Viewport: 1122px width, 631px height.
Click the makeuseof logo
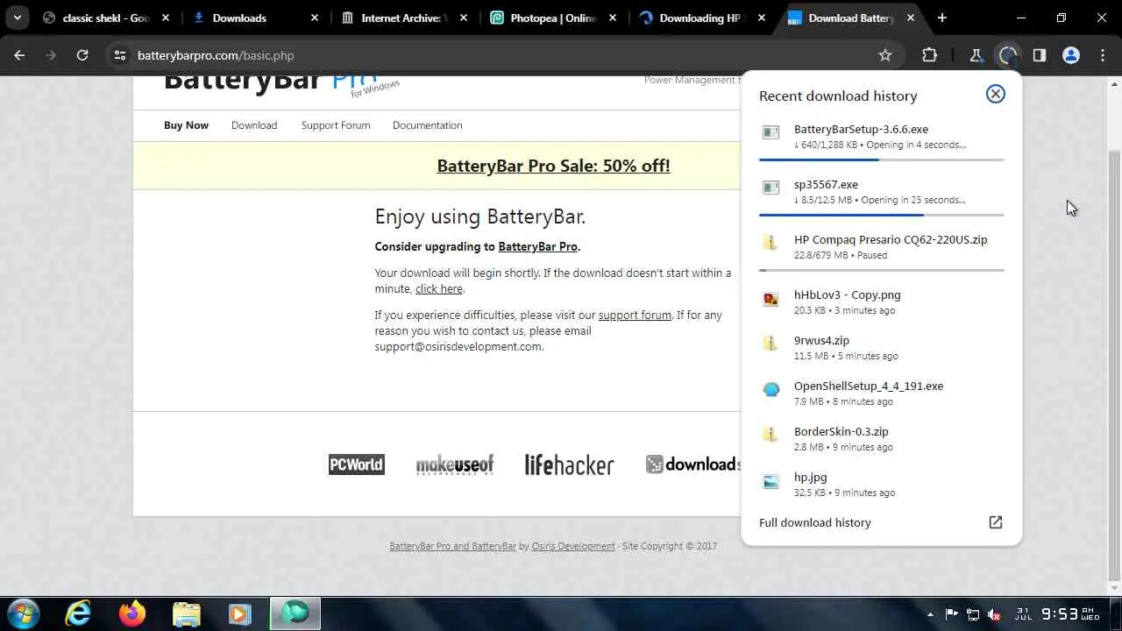pyautogui.click(x=454, y=464)
